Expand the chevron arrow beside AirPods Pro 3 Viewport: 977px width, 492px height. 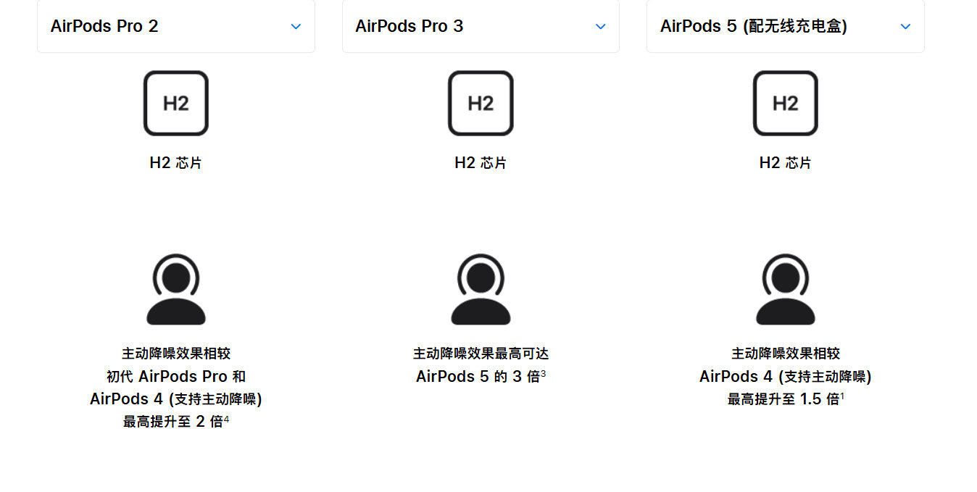(x=600, y=27)
